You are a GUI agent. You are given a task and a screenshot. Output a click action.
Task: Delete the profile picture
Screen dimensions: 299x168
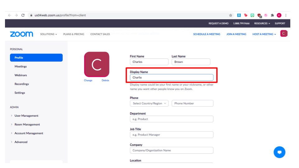[105, 80]
